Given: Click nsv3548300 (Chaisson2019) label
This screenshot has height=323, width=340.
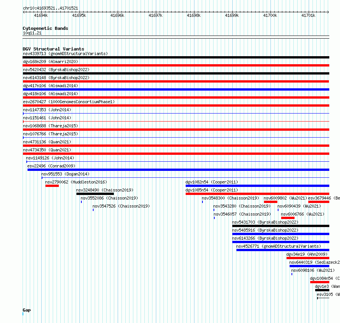Looking at the screenshot, I should (x=230, y=198).
